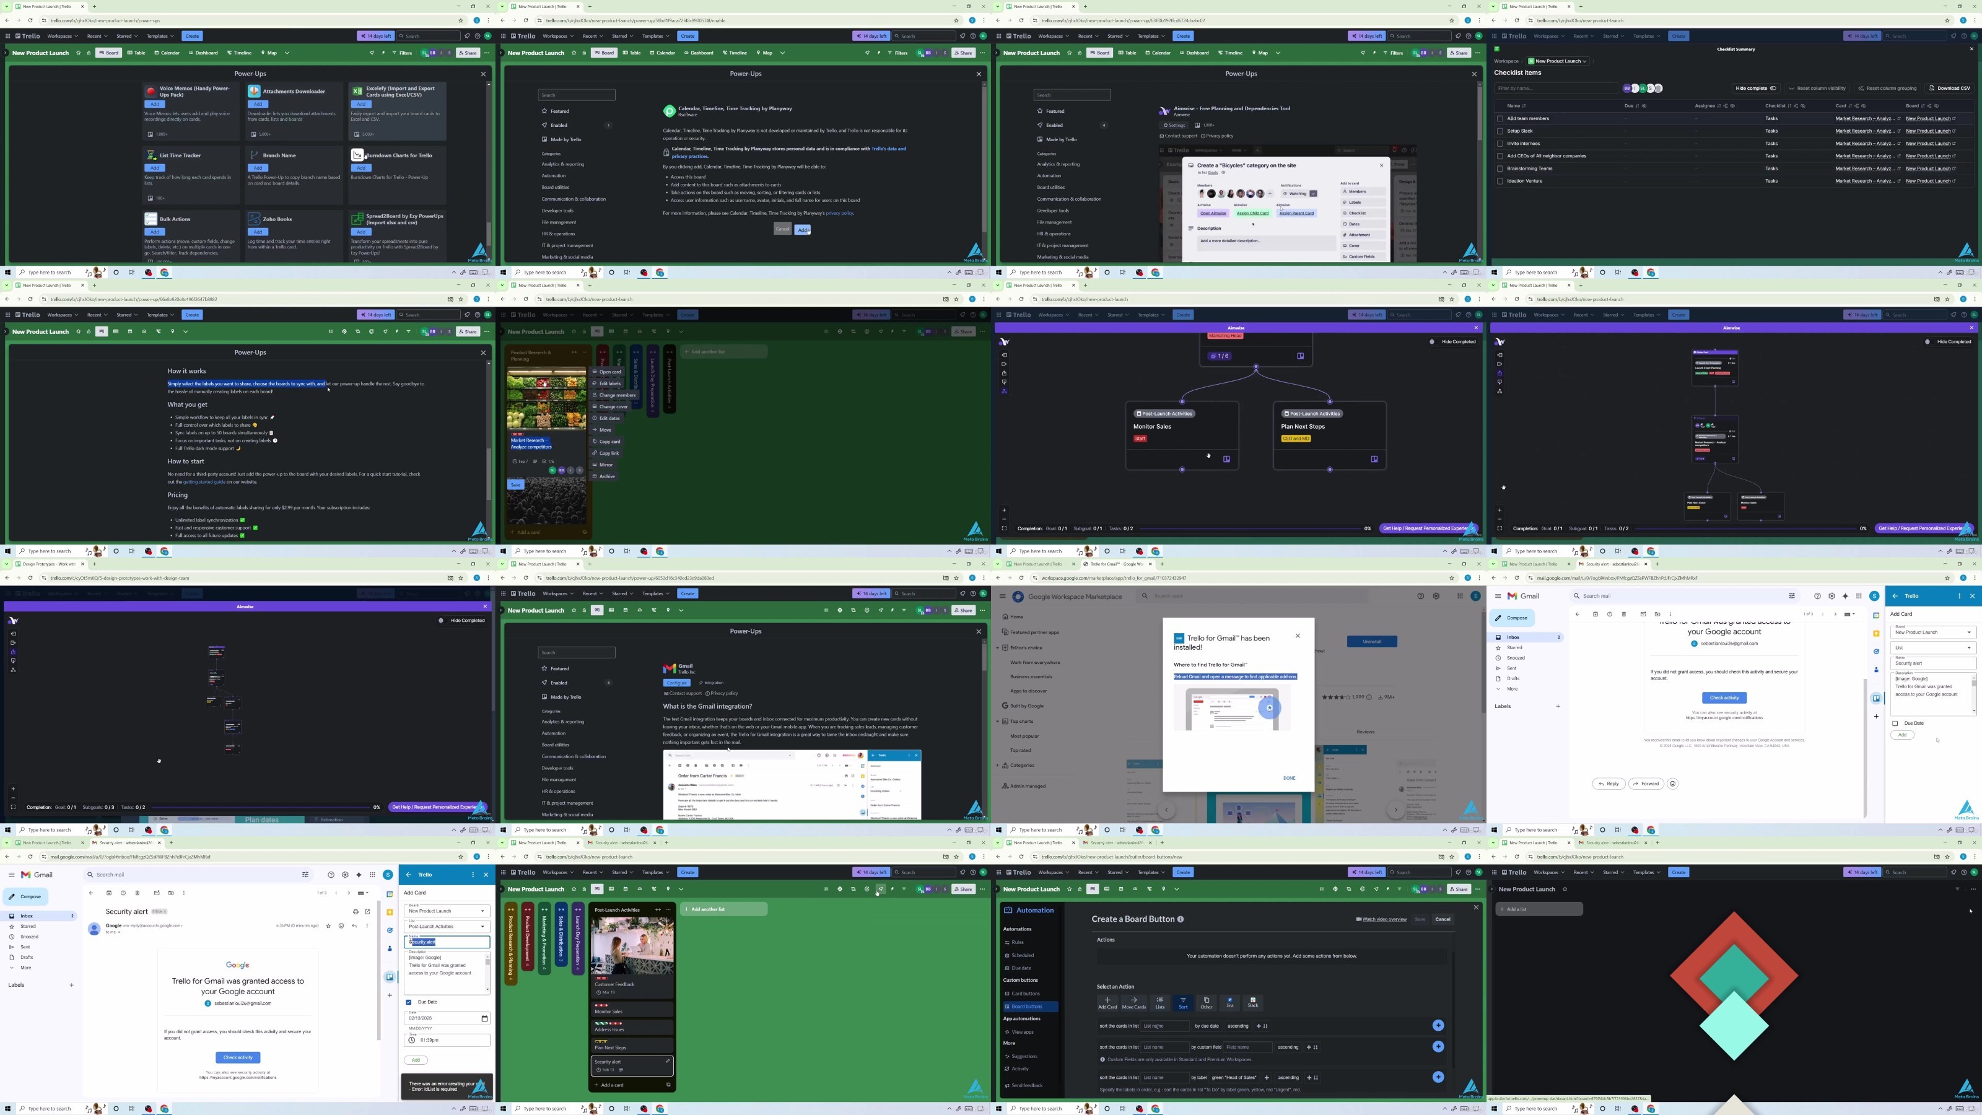Screen dimensions: 1982x1115
Task: Check Add CEOs of All neighbor companies item
Action: [1500, 156]
